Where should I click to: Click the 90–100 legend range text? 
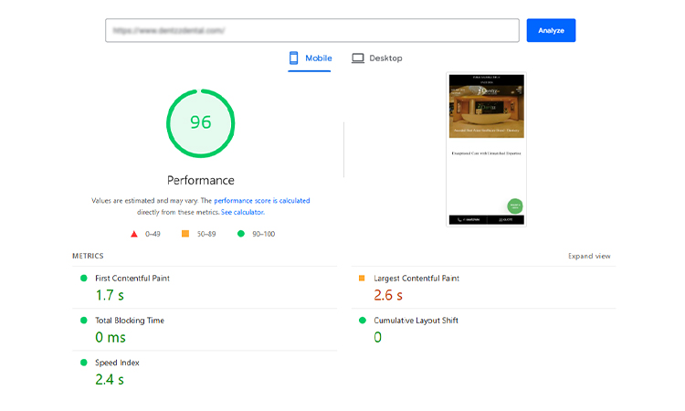[263, 234]
